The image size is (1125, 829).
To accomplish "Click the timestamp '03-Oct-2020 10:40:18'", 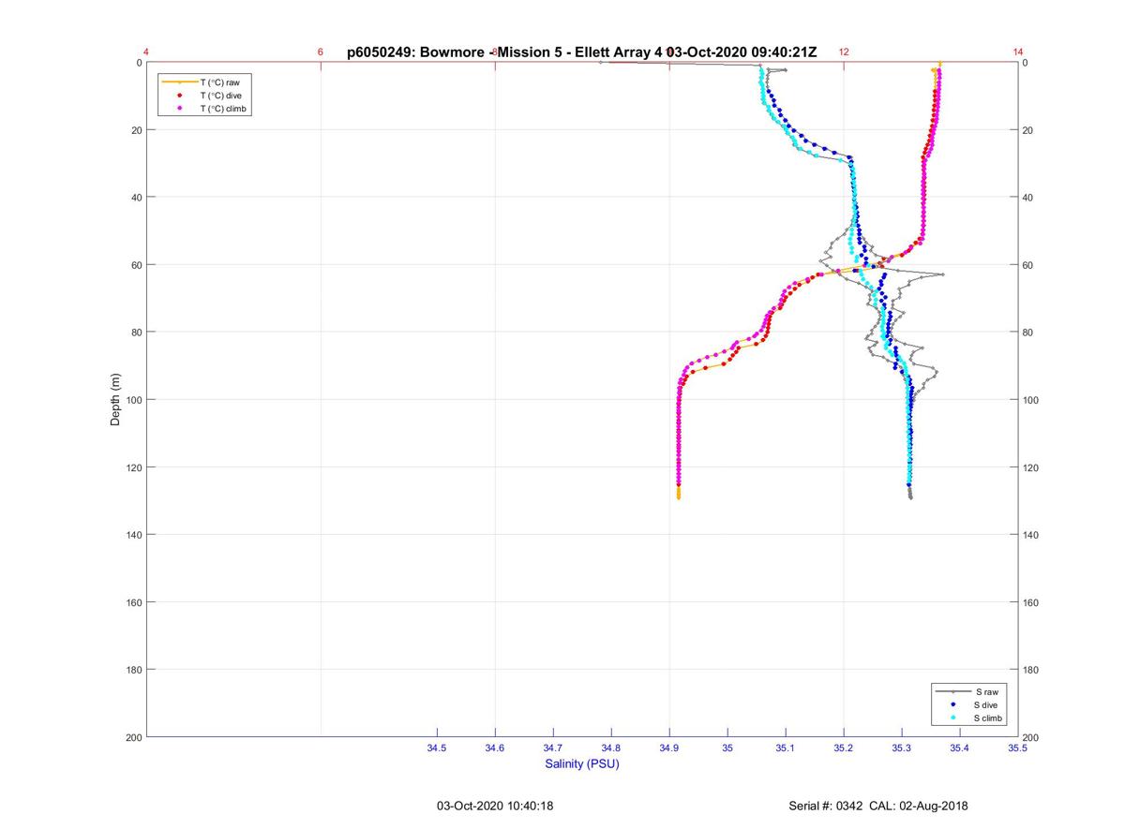I will pyautogui.click(x=495, y=807).
